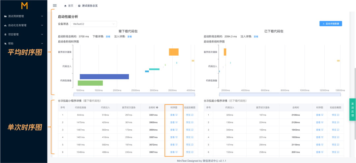View 时序图 for the 3900ms row
The width and height of the screenshot is (356, 163).
click(174, 122)
